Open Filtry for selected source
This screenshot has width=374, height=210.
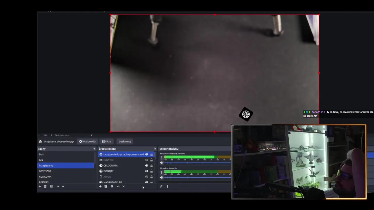[x=106, y=141]
